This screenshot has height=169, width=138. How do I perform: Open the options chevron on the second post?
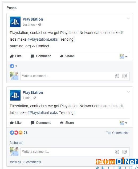tap(128, 92)
